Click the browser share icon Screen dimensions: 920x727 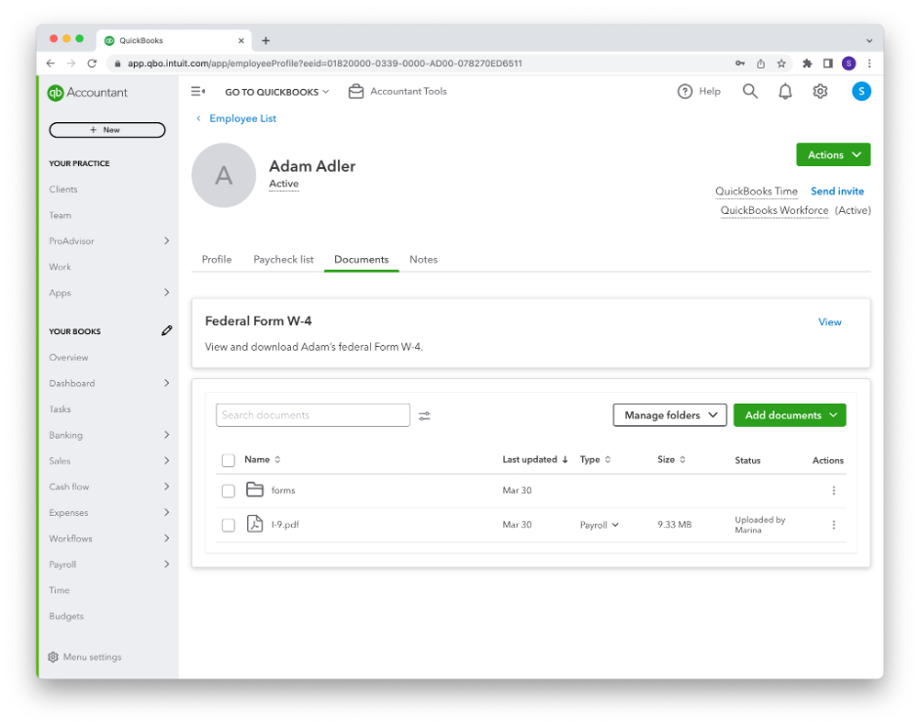[x=761, y=64]
